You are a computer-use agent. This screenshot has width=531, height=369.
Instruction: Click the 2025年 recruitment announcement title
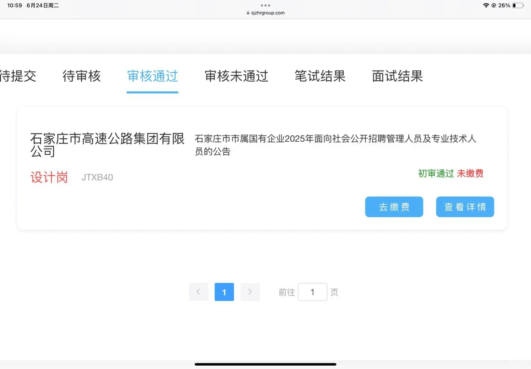point(336,145)
